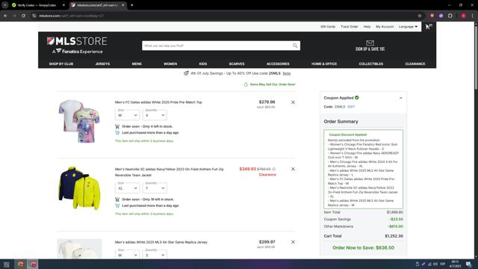The height and width of the screenshot is (269, 478).
Task: Open Quantity dropdown for FC Dallas top
Action: click(155, 115)
